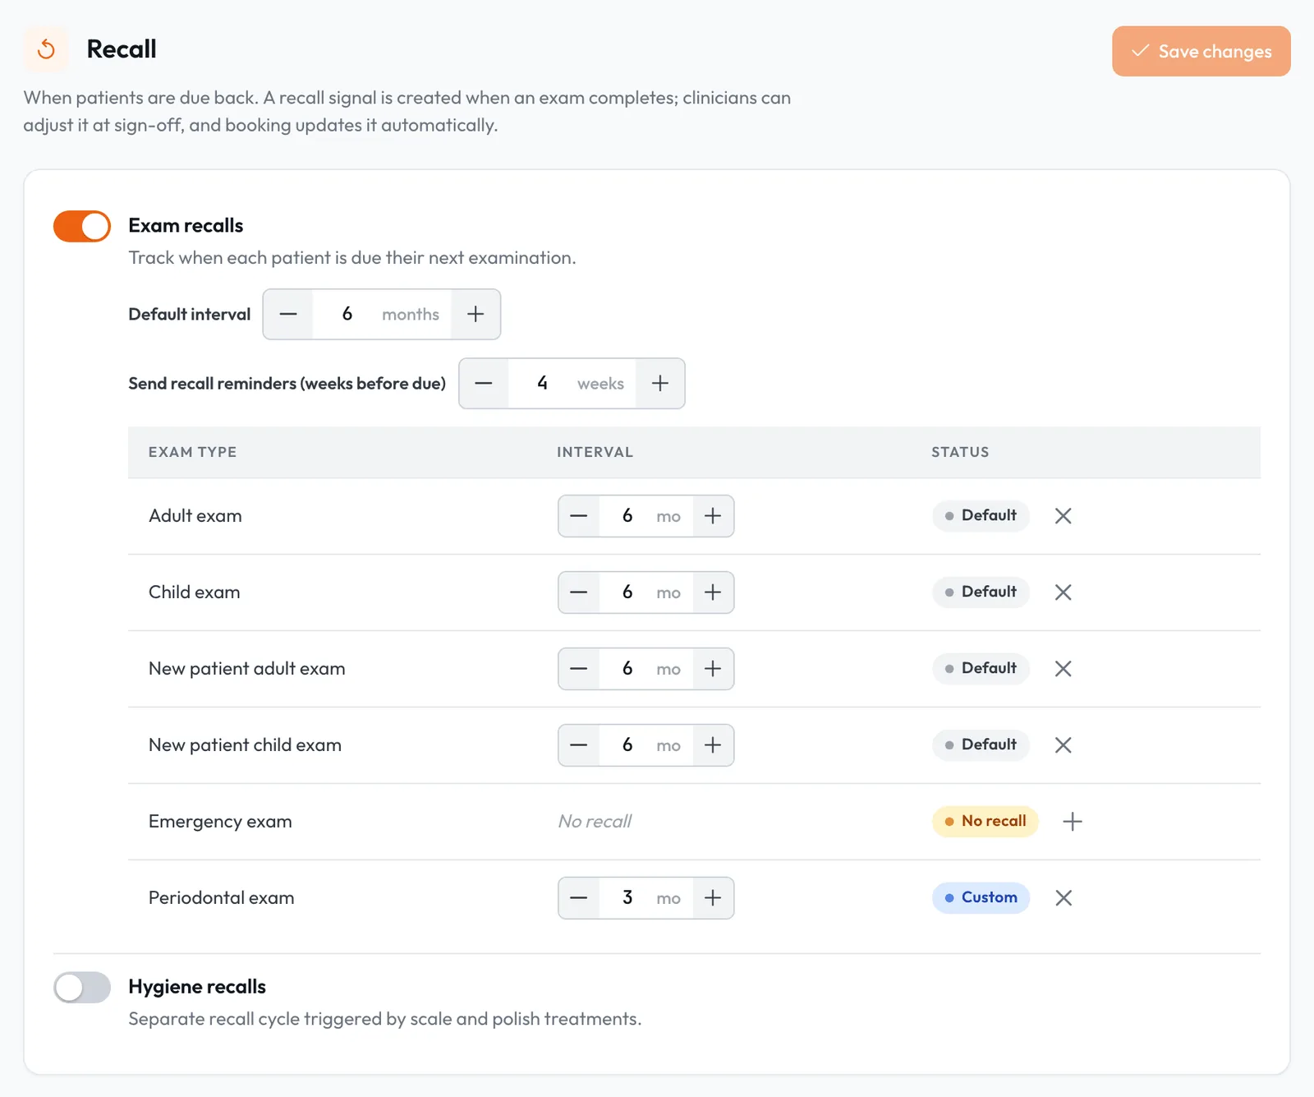This screenshot has height=1097, width=1314.
Task: Click the STATUS column header
Action: (960, 452)
